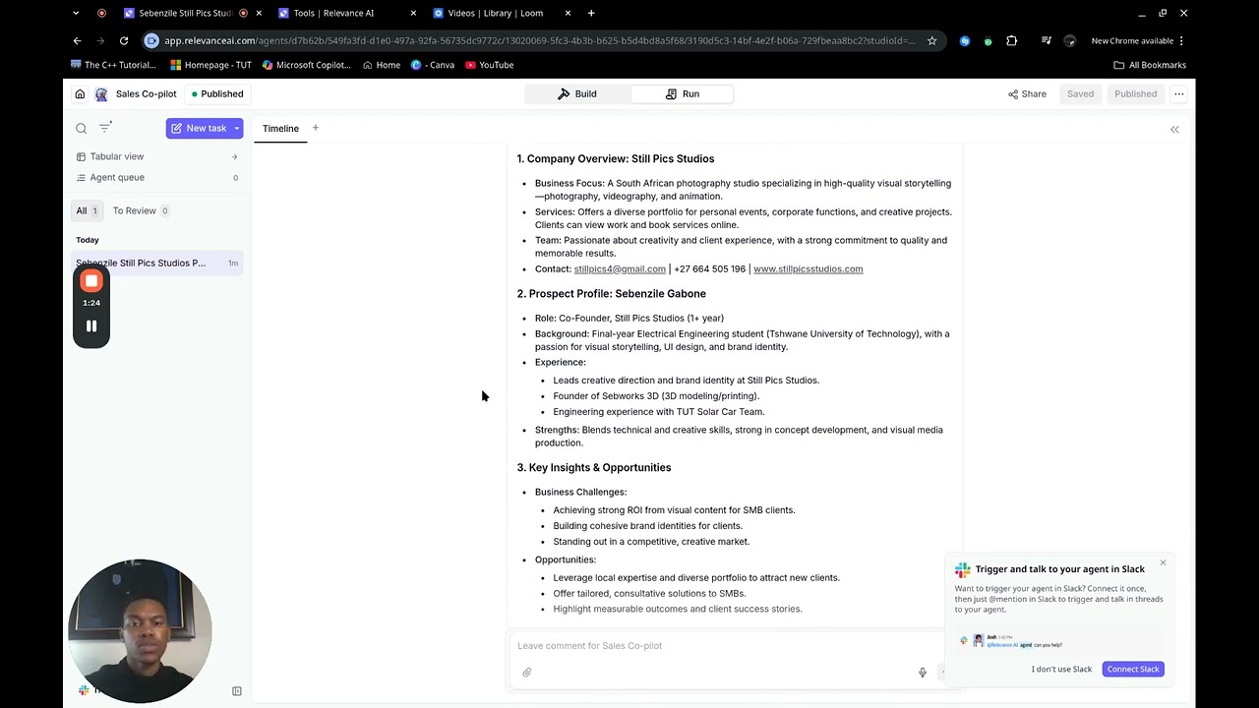Open the tab search dropdown arrow
Image resolution: width=1259 pixels, height=708 pixels.
pos(77,13)
